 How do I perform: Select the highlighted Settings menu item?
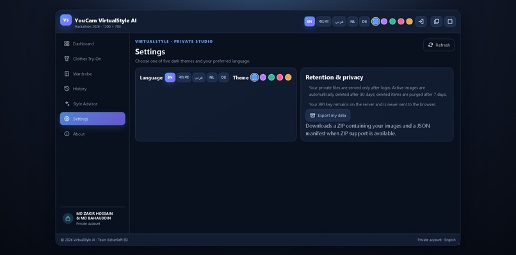tap(92, 119)
